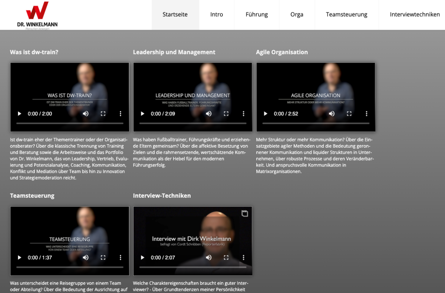Click the Agile Organisation video thumbnail title
This screenshot has height=293, width=445.
(x=316, y=95)
